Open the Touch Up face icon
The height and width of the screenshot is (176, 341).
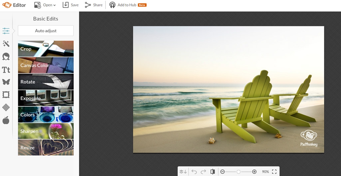click(6, 57)
